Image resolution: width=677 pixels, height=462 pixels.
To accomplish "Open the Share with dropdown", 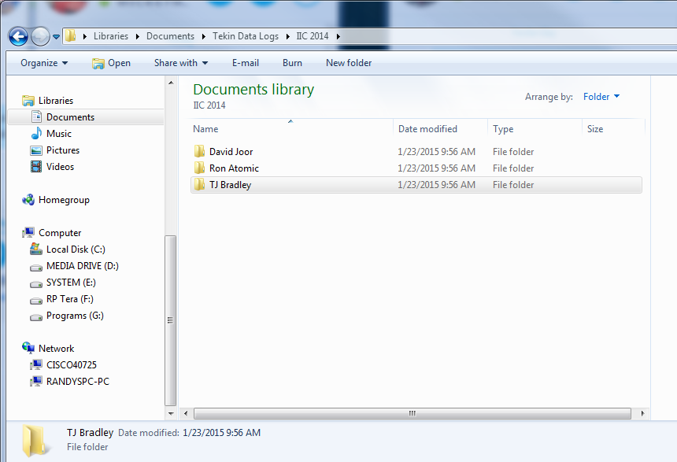I will 181,63.
